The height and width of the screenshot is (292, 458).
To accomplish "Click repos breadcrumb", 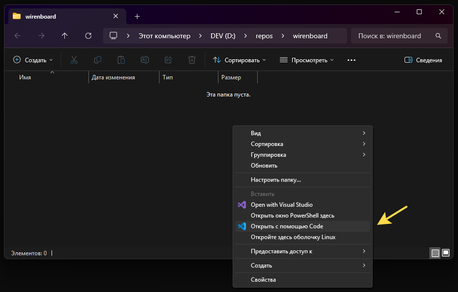I will (x=264, y=36).
